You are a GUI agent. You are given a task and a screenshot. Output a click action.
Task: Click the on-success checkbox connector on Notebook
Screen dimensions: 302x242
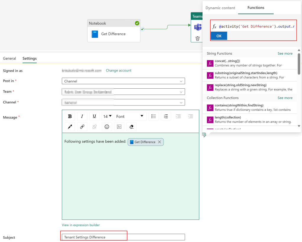(142, 29)
